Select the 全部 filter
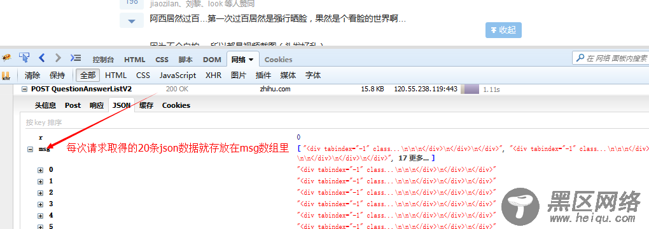Image resolution: width=649 pixels, height=229 pixels. (87, 75)
